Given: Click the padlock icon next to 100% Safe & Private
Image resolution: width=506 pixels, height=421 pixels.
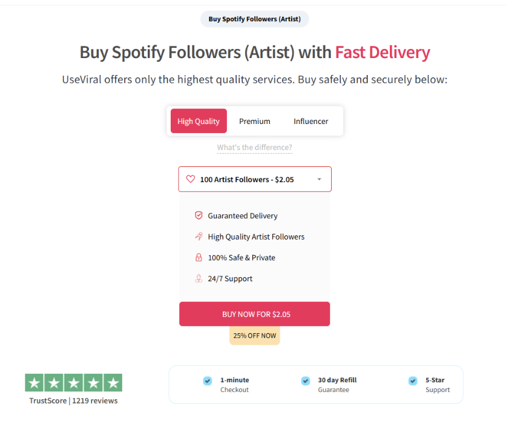Looking at the screenshot, I should 199,257.
